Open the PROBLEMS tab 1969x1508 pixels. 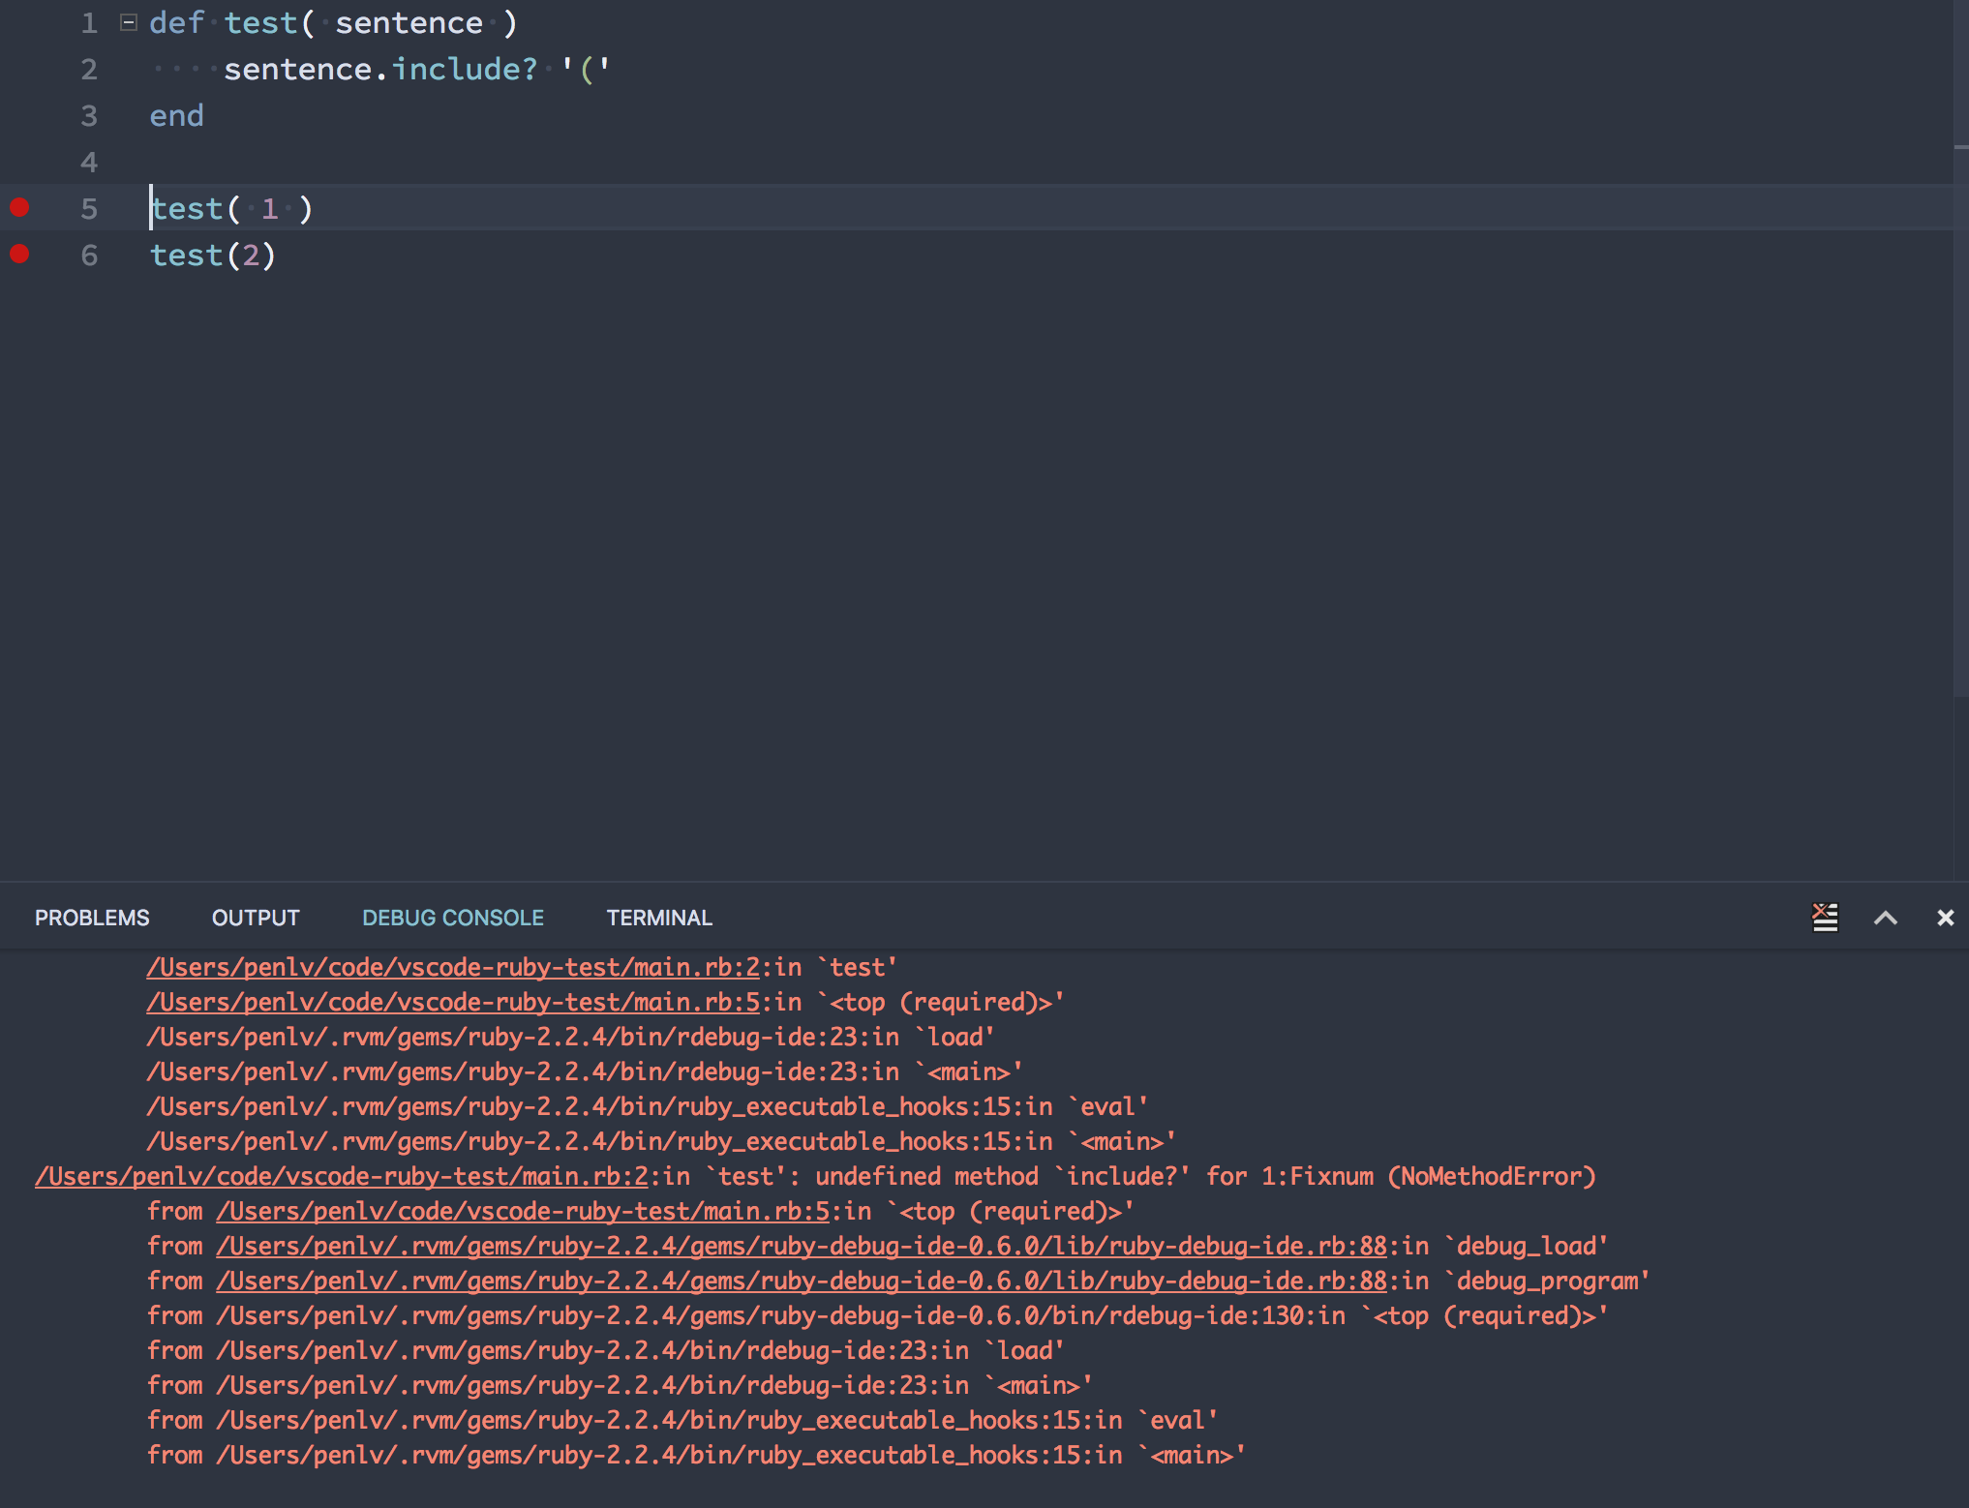pyautogui.click(x=92, y=917)
